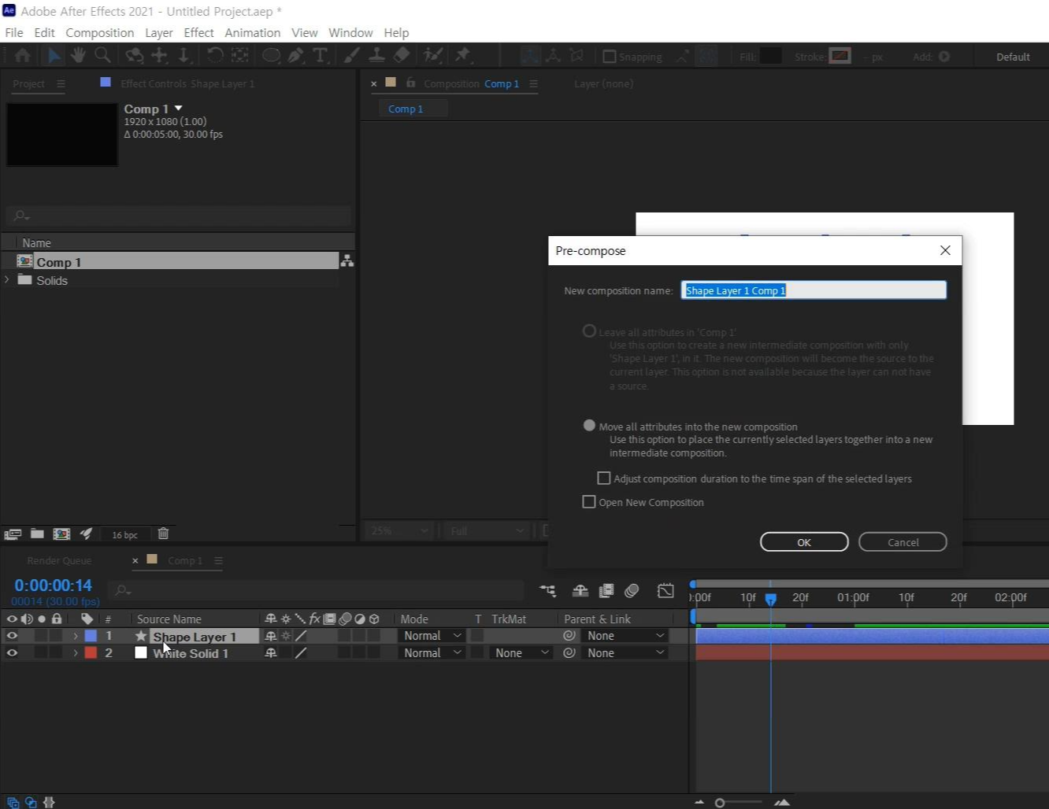Select the Eraser tool
Viewport: 1049px width, 809px height.
click(402, 56)
